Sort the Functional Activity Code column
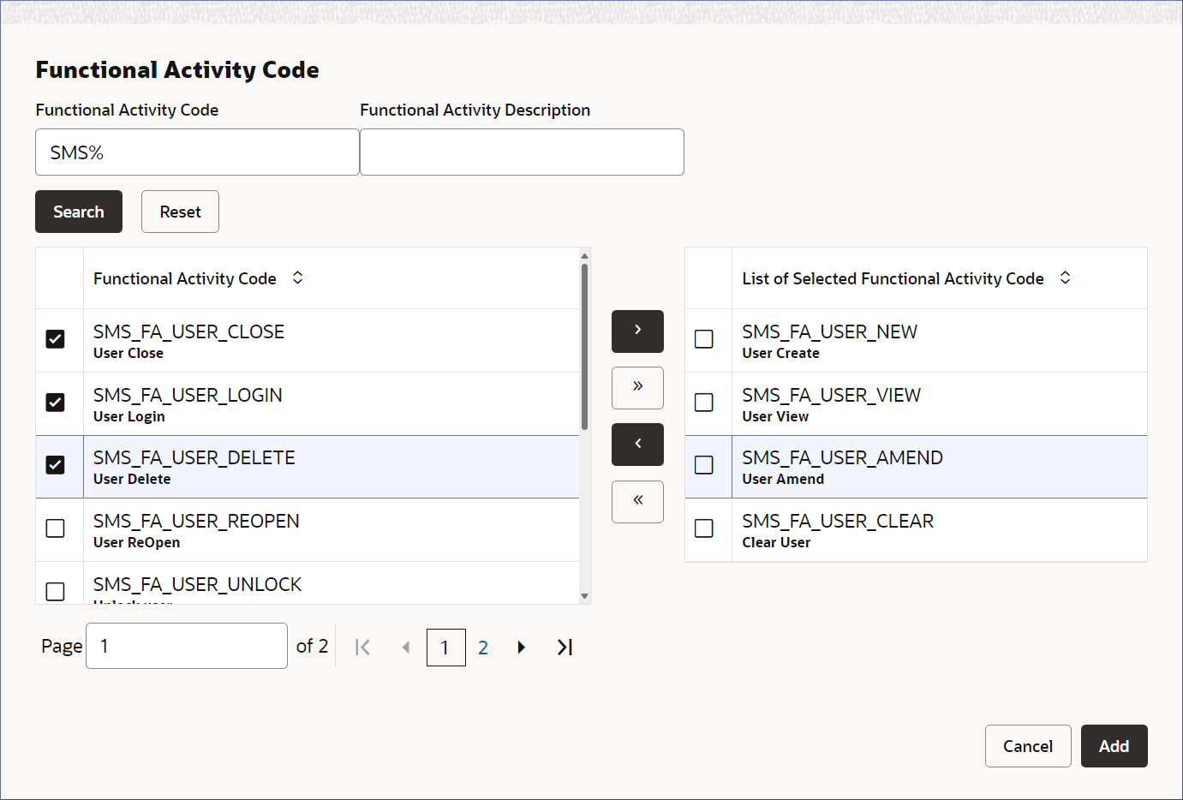This screenshot has height=800, width=1183. click(x=297, y=278)
